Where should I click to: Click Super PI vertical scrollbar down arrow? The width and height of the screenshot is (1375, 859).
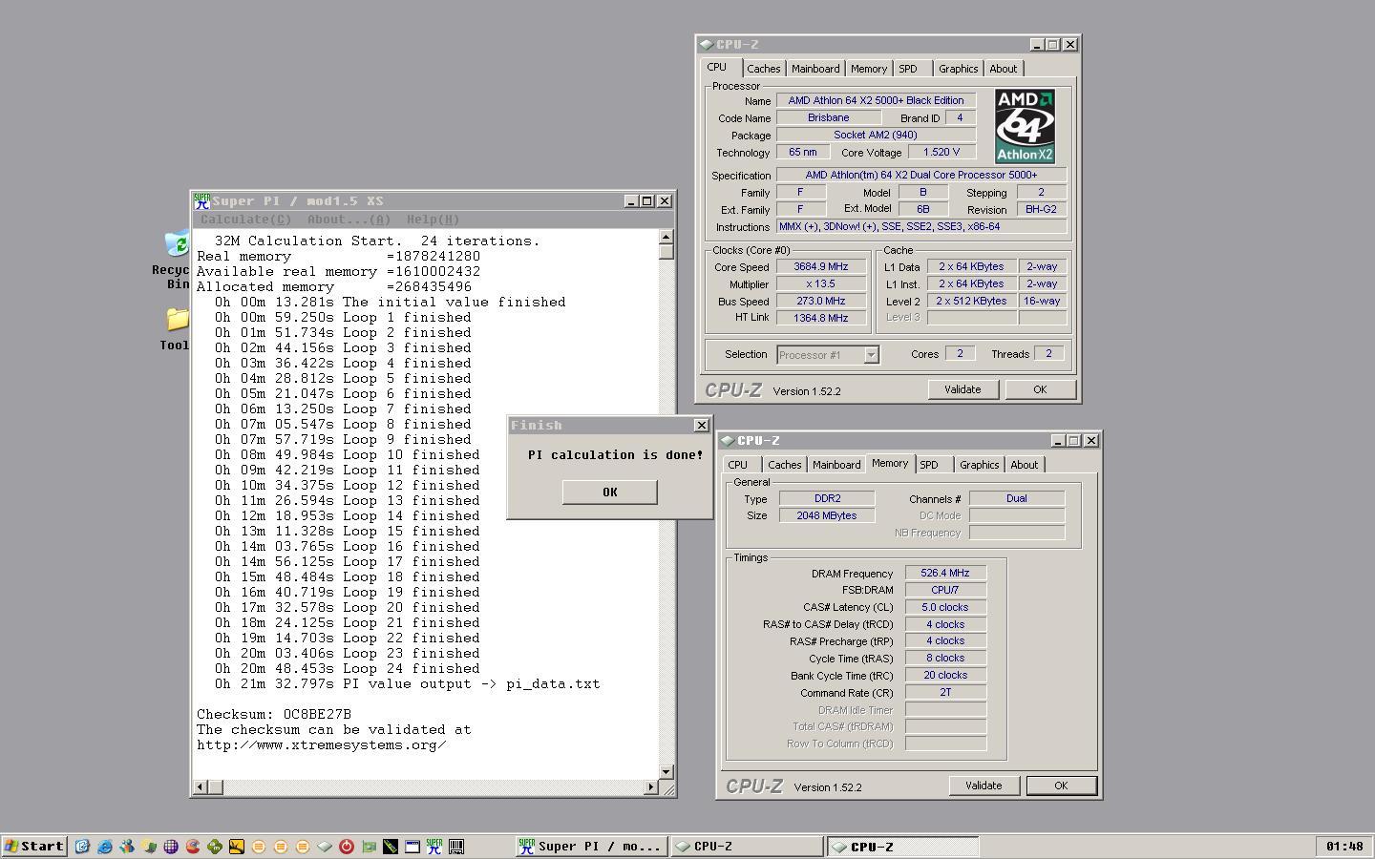[x=666, y=771]
